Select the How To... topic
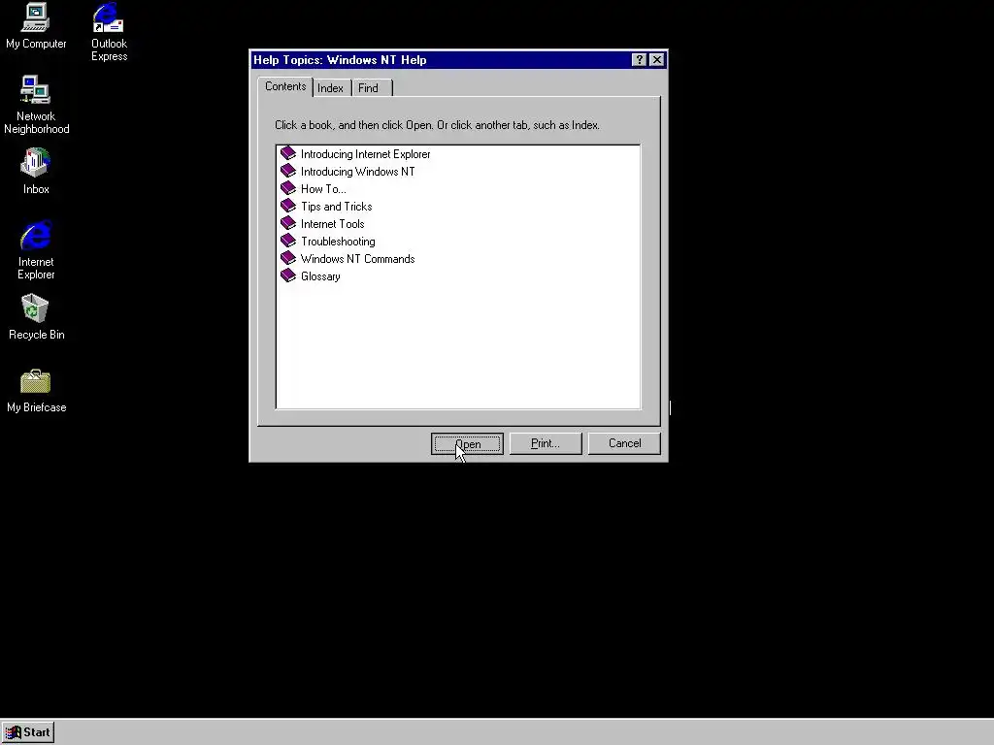This screenshot has width=994, height=745. pos(323,189)
